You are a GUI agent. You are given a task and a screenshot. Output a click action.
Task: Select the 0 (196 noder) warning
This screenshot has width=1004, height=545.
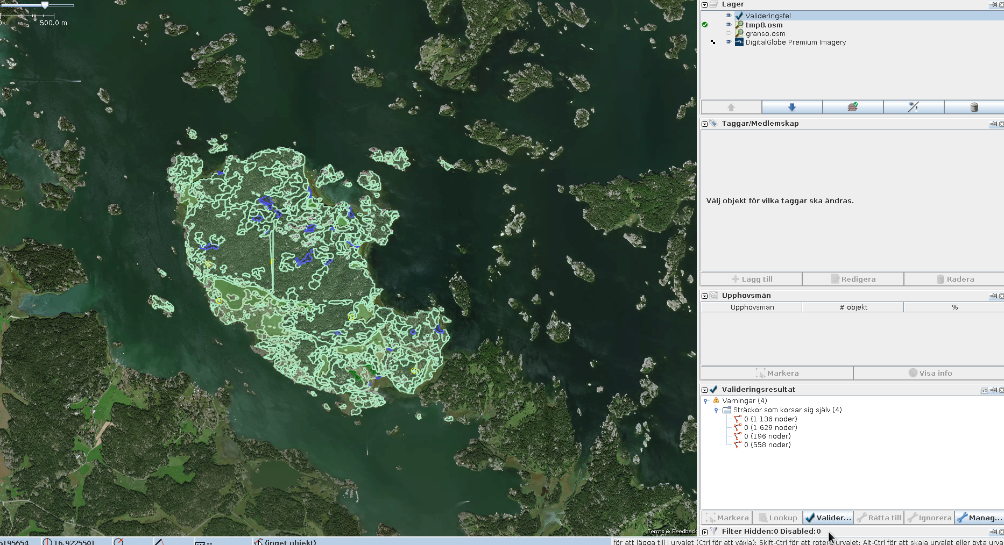click(x=767, y=436)
